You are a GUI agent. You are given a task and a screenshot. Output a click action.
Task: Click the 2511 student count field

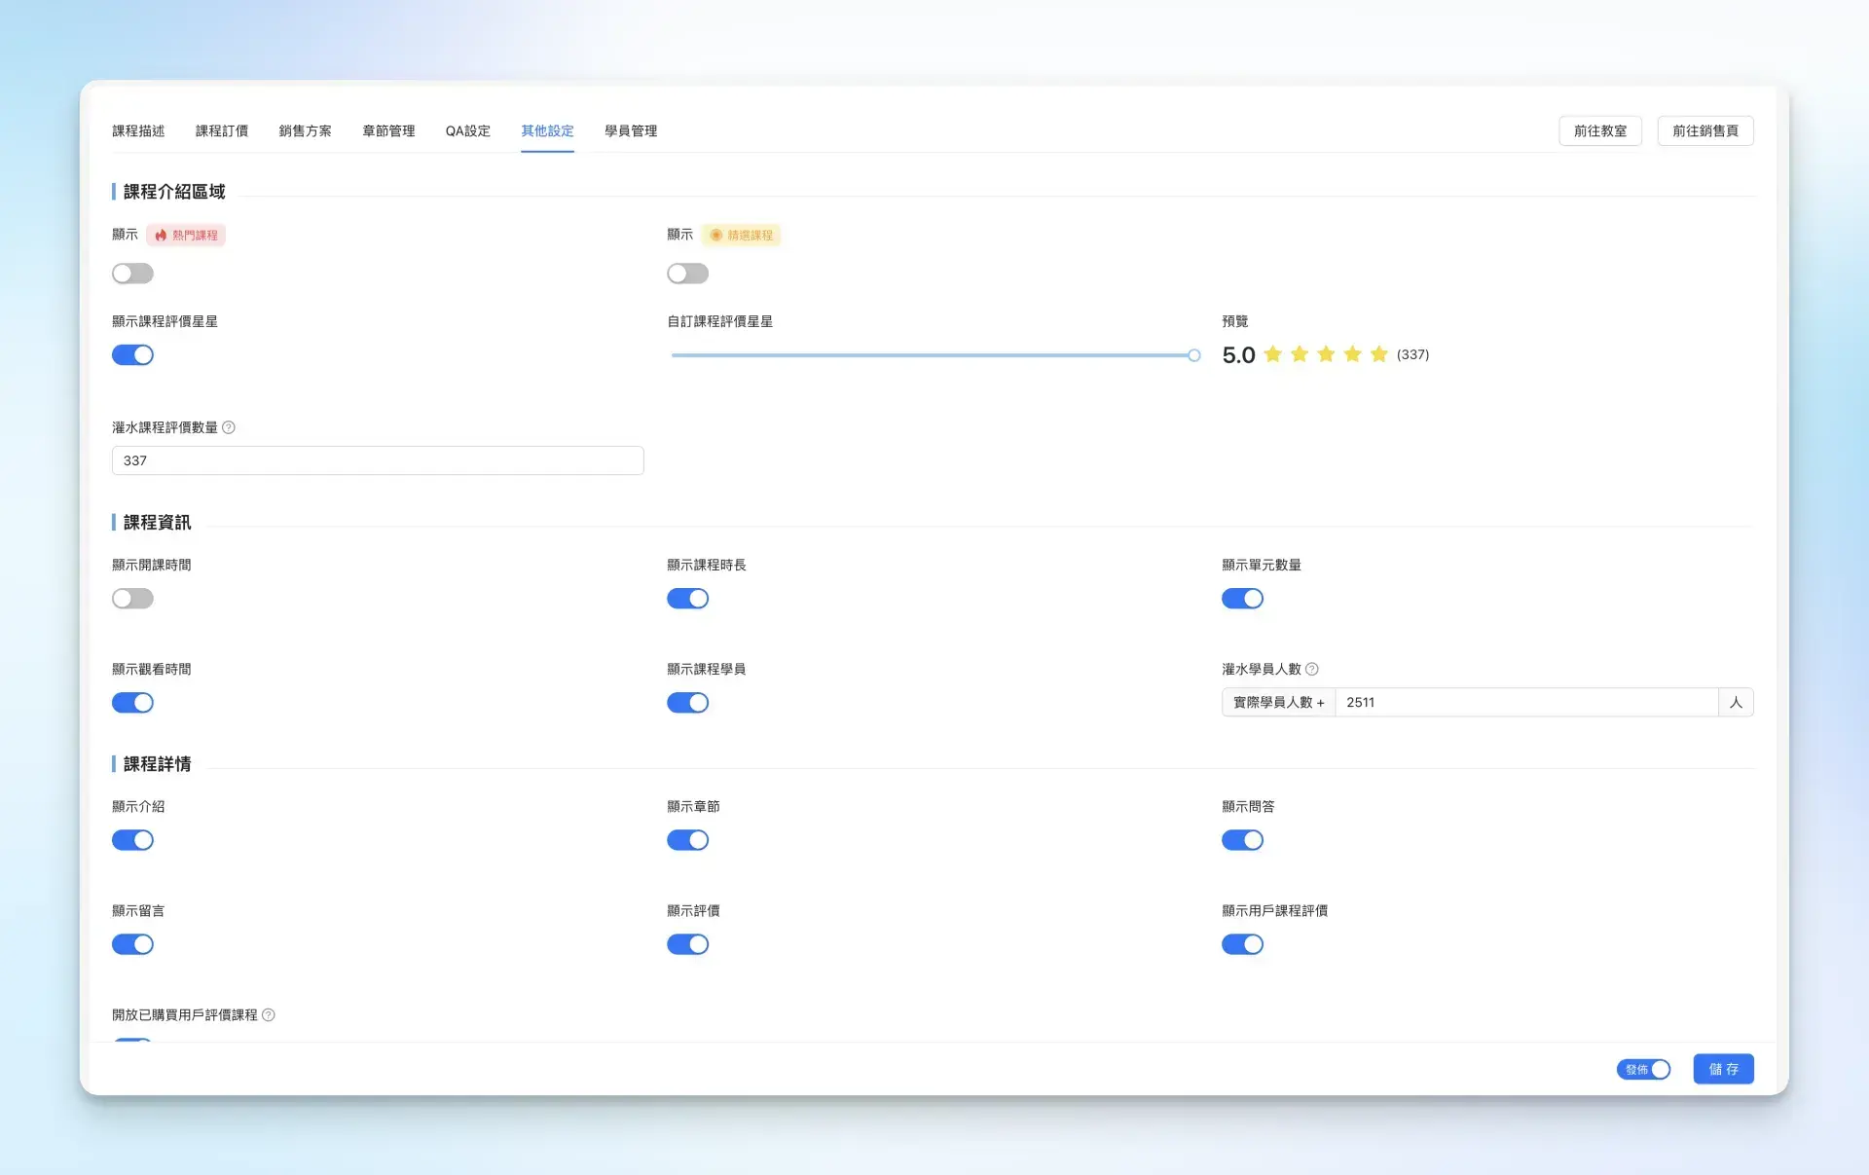point(1524,702)
